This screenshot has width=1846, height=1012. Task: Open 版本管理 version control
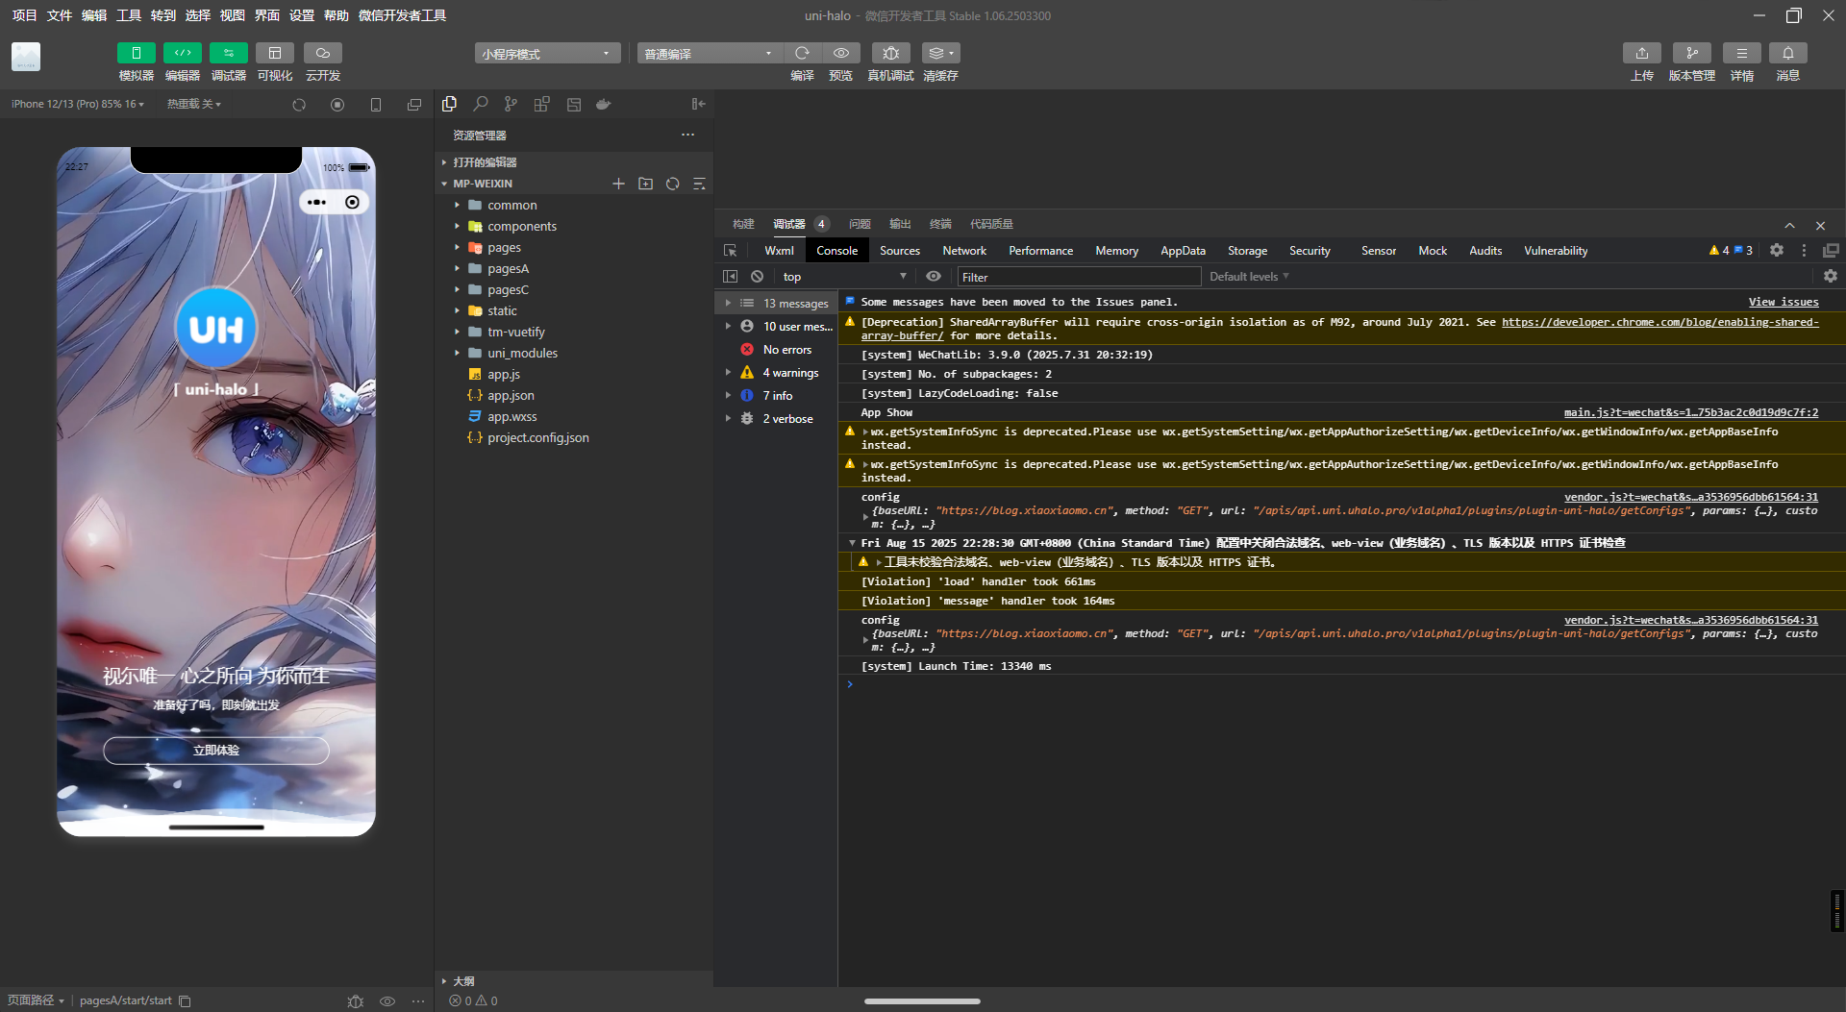point(1691,53)
